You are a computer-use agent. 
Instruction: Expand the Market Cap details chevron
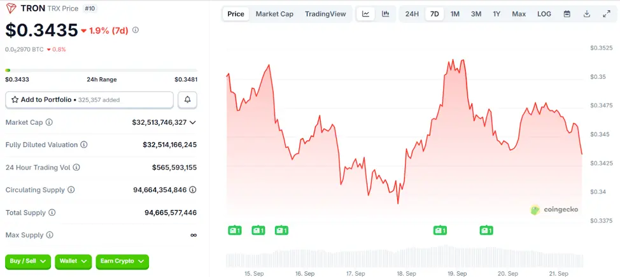click(193, 122)
